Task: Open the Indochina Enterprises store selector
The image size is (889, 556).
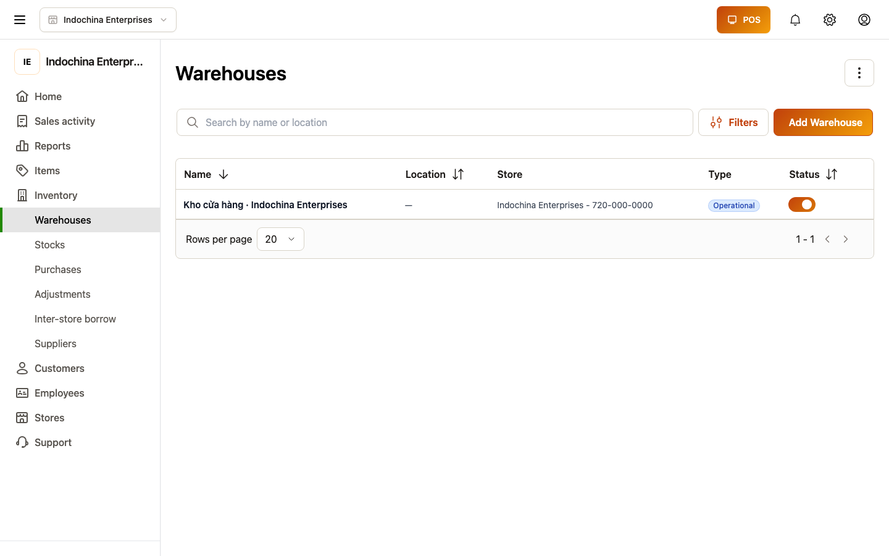Action: tap(108, 20)
